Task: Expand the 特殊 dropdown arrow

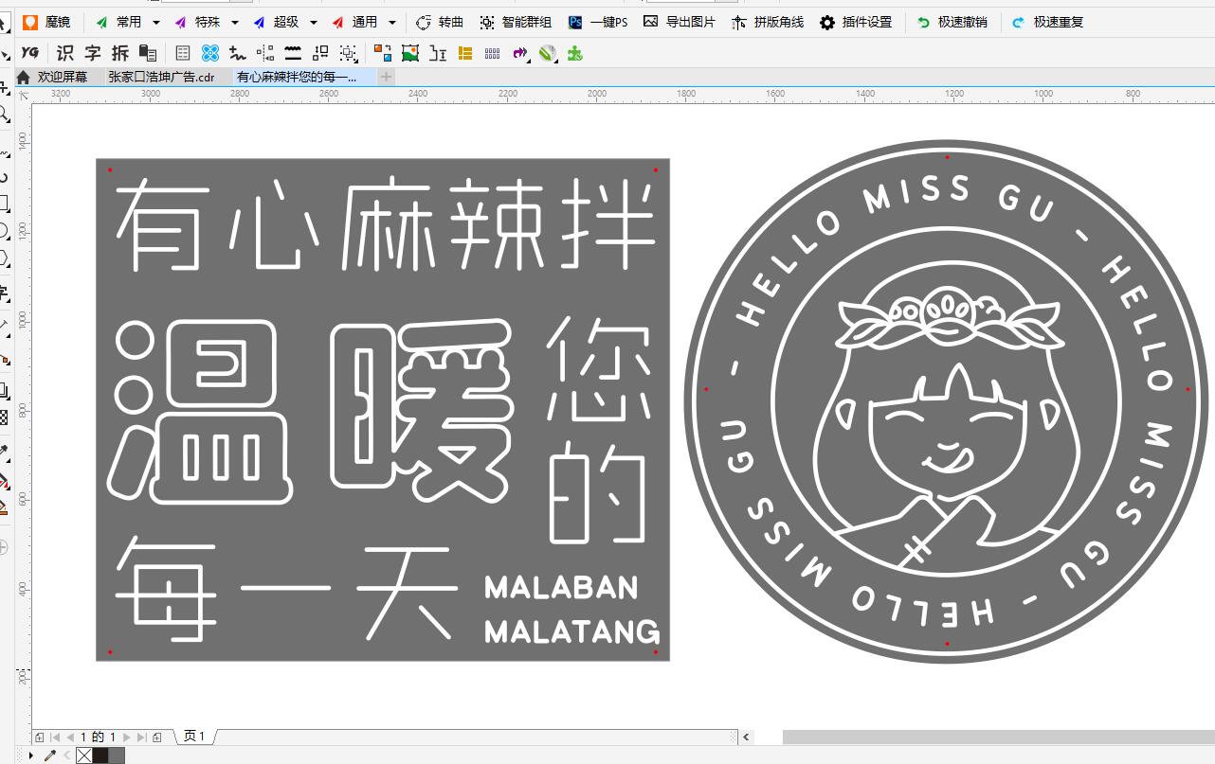Action: click(235, 22)
